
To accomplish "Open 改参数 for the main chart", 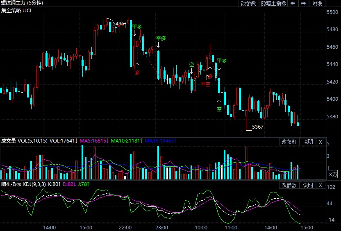I will click(x=248, y=3).
